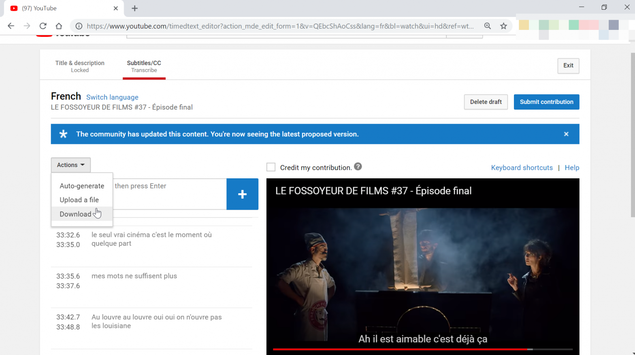The height and width of the screenshot is (355, 635).
Task: Select caption 'le seul vrai cinéma'
Action: (151, 239)
